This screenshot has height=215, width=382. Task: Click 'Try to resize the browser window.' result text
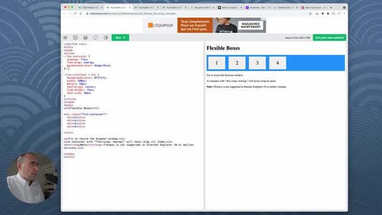tap(225, 75)
